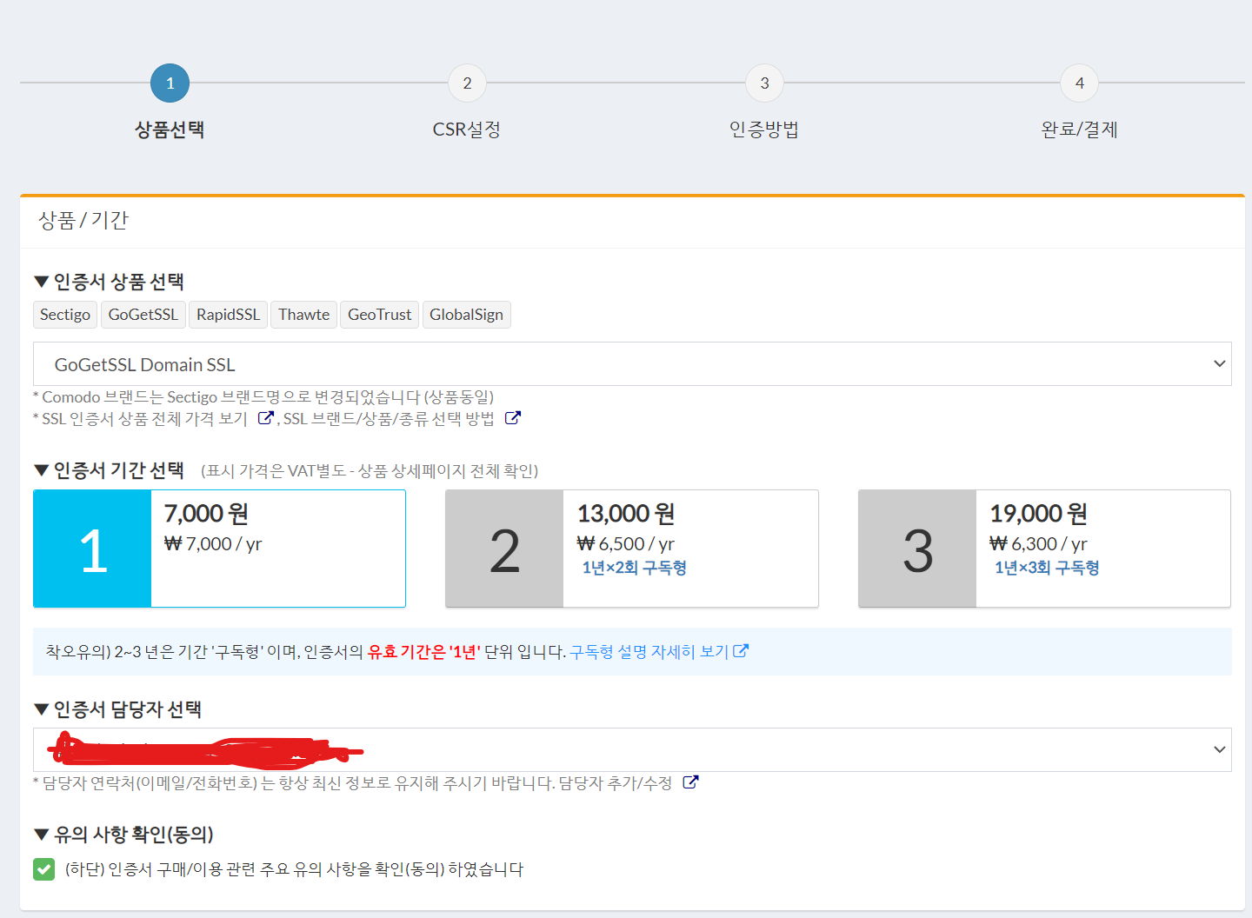Screen dimensions: 1252x918
Task: Choose the GeoTrust brand filter
Action: [380, 315]
